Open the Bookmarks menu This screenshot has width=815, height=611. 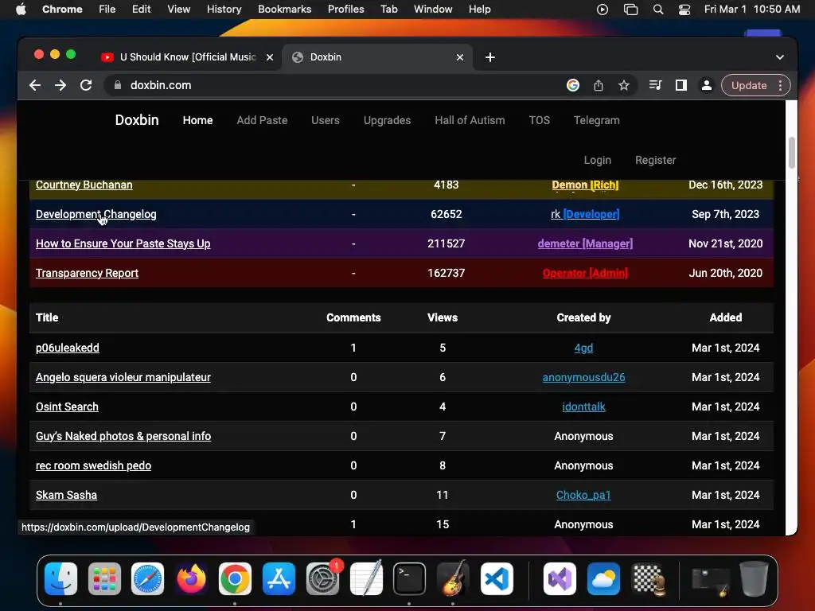click(284, 9)
